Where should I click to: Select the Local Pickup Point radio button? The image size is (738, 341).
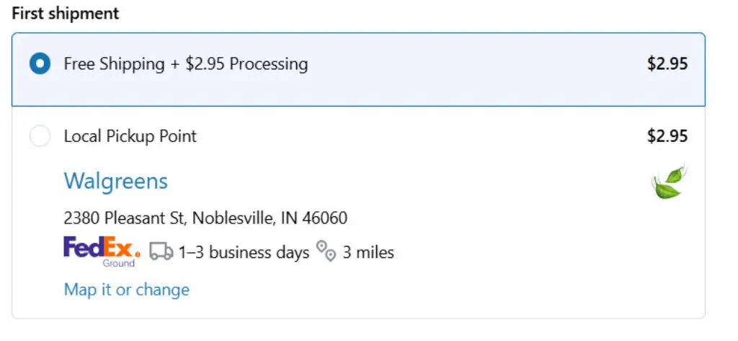click(40, 136)
